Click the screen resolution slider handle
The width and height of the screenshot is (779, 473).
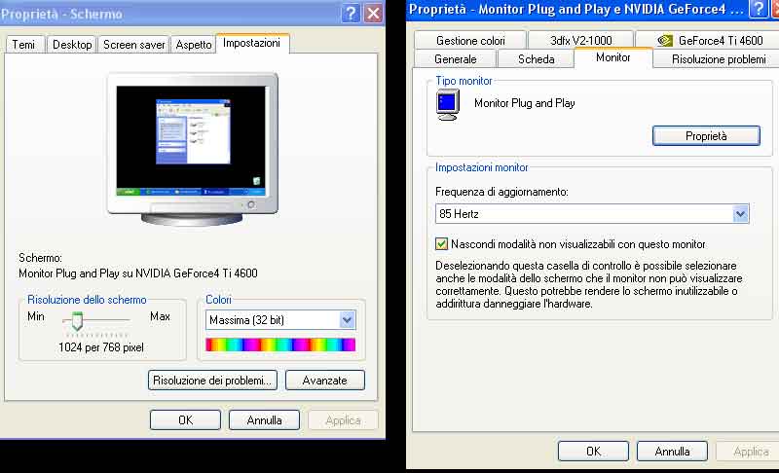pyautogui.click(x=77, y=321)
